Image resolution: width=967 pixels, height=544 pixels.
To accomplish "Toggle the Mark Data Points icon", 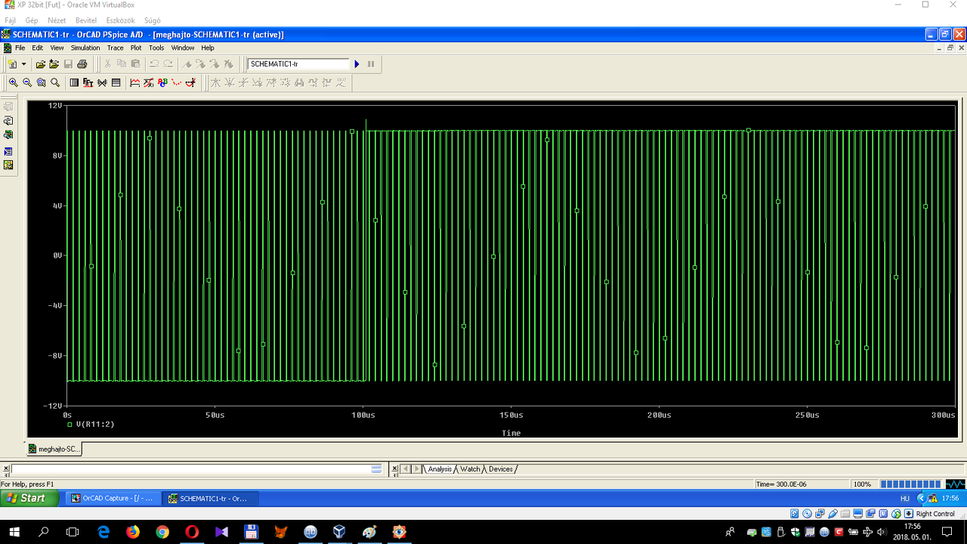I will coord(177,82).
